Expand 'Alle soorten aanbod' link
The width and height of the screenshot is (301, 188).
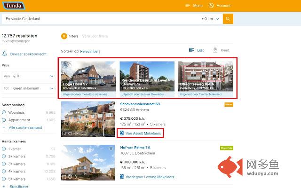(26, 127)
